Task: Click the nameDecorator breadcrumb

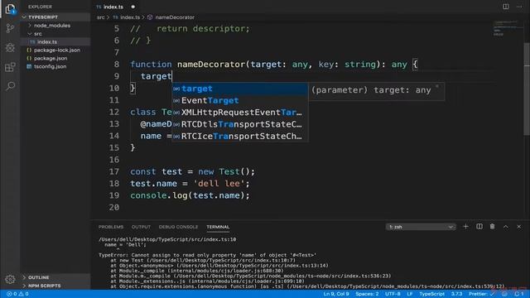Action: (x=171, y=17)
